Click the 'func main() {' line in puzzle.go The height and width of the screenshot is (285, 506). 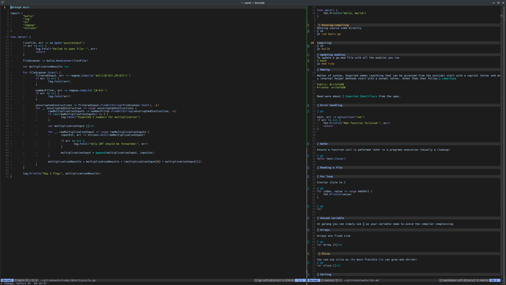tap(21, 37)
